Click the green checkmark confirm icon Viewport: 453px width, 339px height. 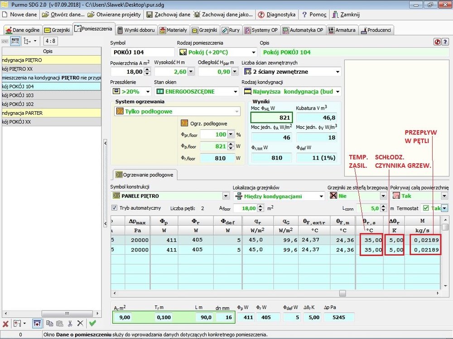(x=92, y=323)
